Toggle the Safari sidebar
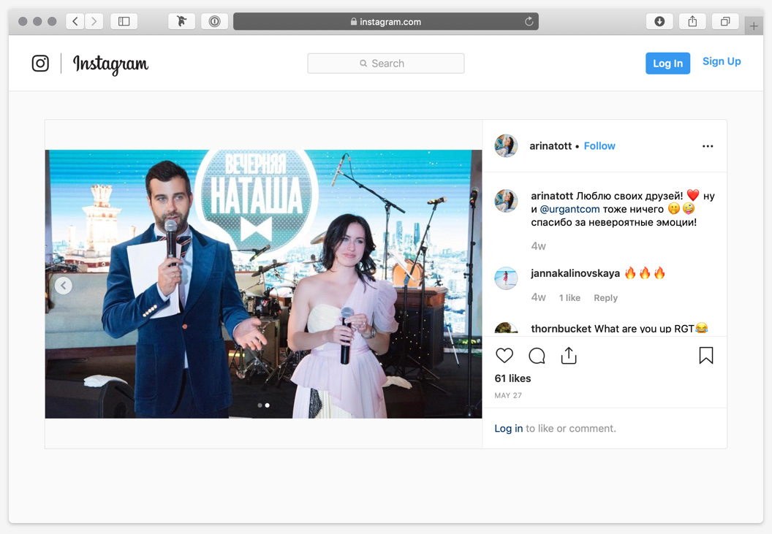The width and height of the screenshot is (772, 534). pyautogui.click(x=124, y=22)
